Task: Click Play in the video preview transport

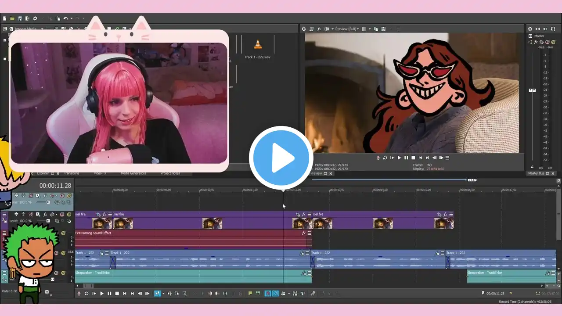Action: pyautogui.click(x=399, y=158)
